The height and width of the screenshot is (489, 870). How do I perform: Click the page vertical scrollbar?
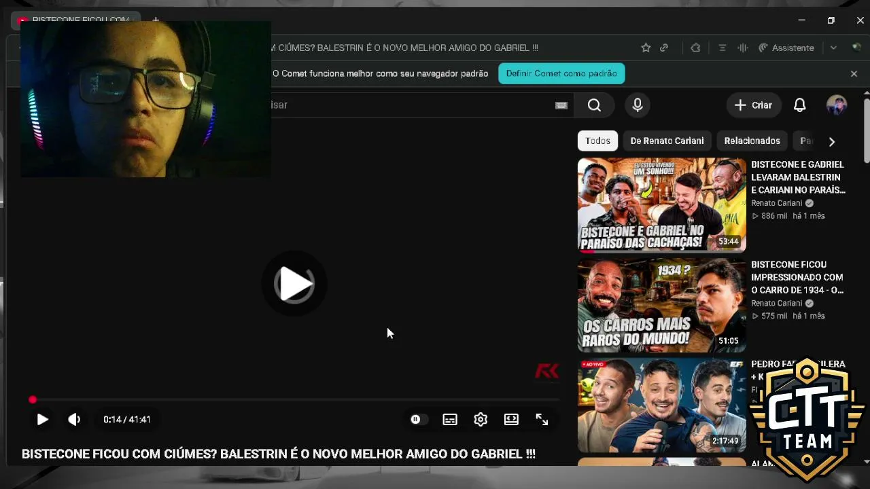[867, 131]
